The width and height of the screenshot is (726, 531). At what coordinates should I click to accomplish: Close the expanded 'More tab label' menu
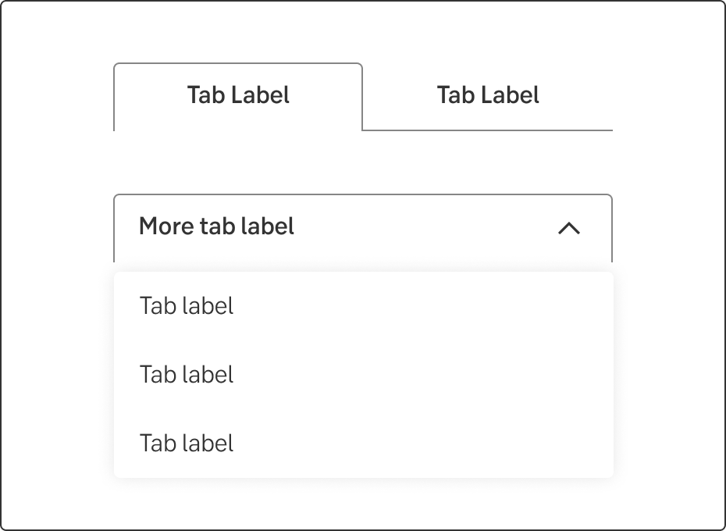(x=569, y=228)
